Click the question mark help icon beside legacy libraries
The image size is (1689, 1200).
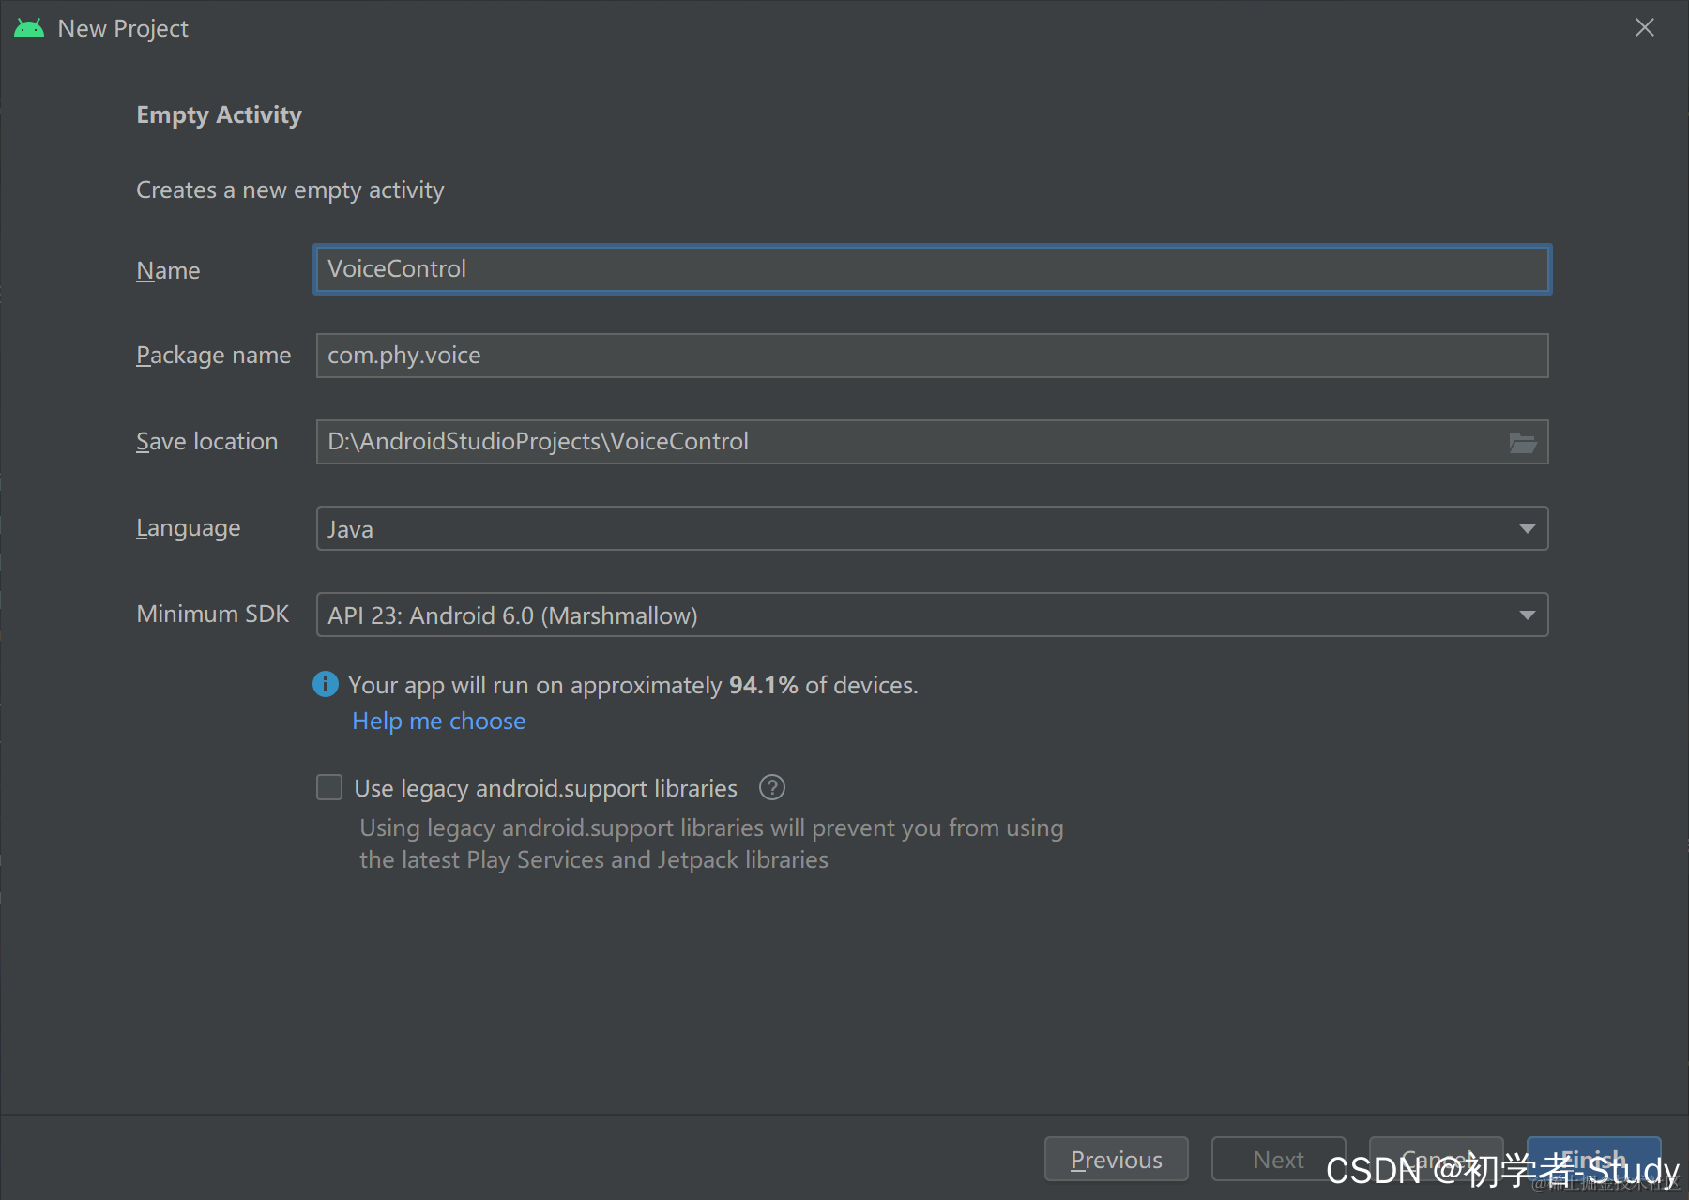pos(771,787)
